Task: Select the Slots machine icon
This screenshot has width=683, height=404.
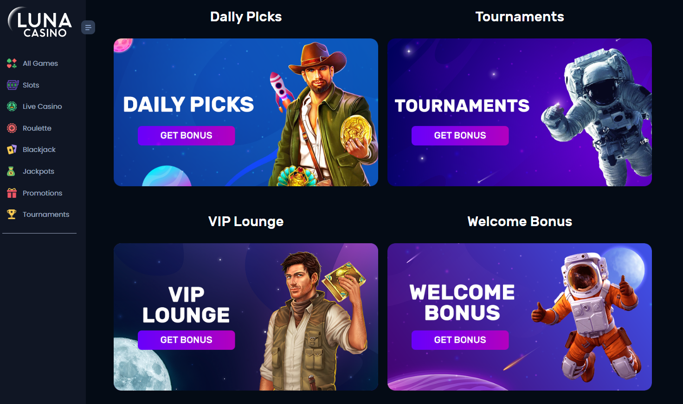Action: pyautogui.click(x=12, y=85)
